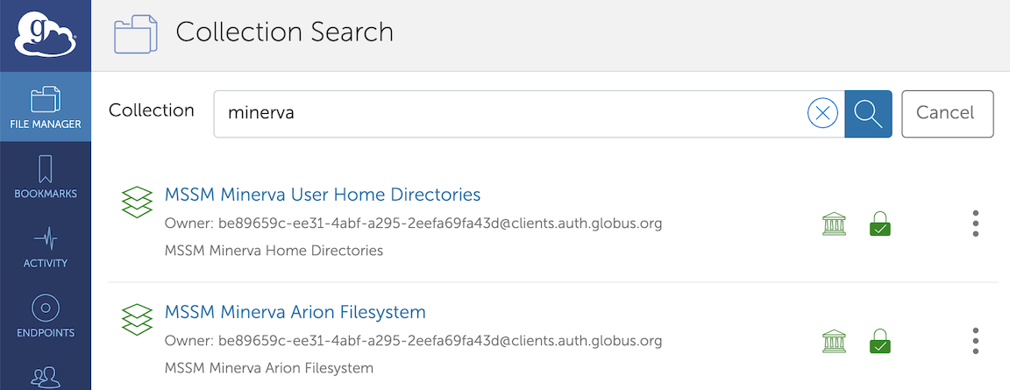Image resolution: width=1010 pixels, height=390 pixels.
Task: Open MSSM Minerva Arion Filesystem collection
Action: pyautogui.click(x=295, y=312)
